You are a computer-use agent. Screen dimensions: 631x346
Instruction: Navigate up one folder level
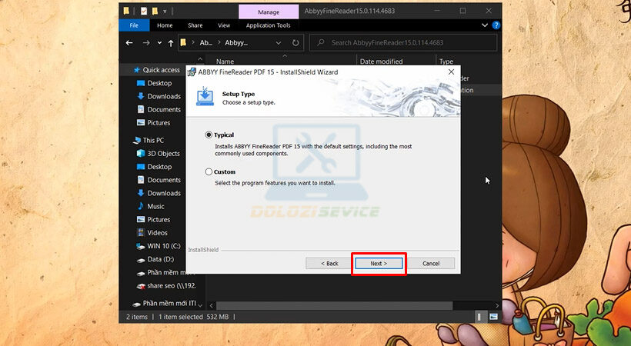tap(171, 43)
